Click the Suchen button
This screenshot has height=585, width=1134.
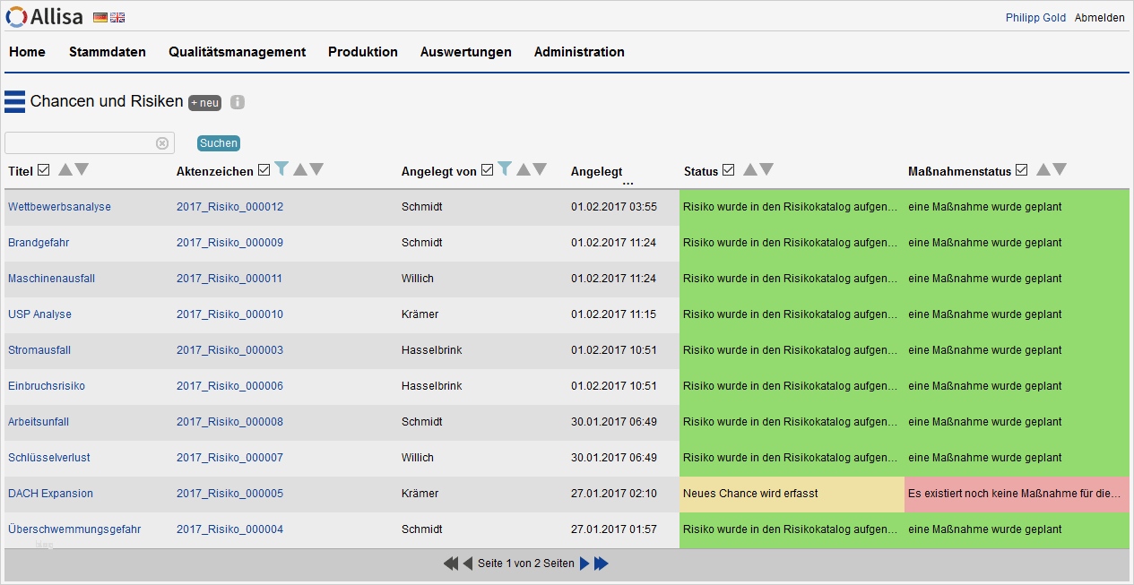coord(219,143)
